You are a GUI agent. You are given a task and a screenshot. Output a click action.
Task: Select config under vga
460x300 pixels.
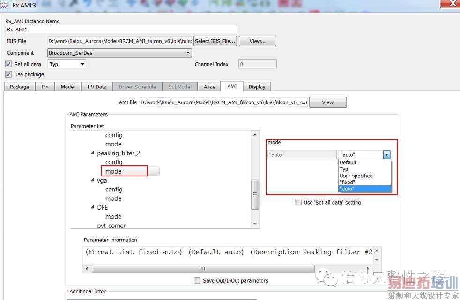114,189
